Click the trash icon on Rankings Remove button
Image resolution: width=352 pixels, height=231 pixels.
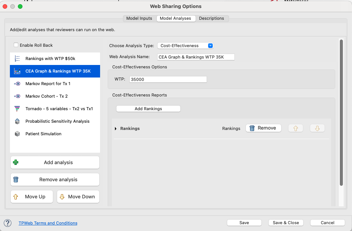[252, 128]
